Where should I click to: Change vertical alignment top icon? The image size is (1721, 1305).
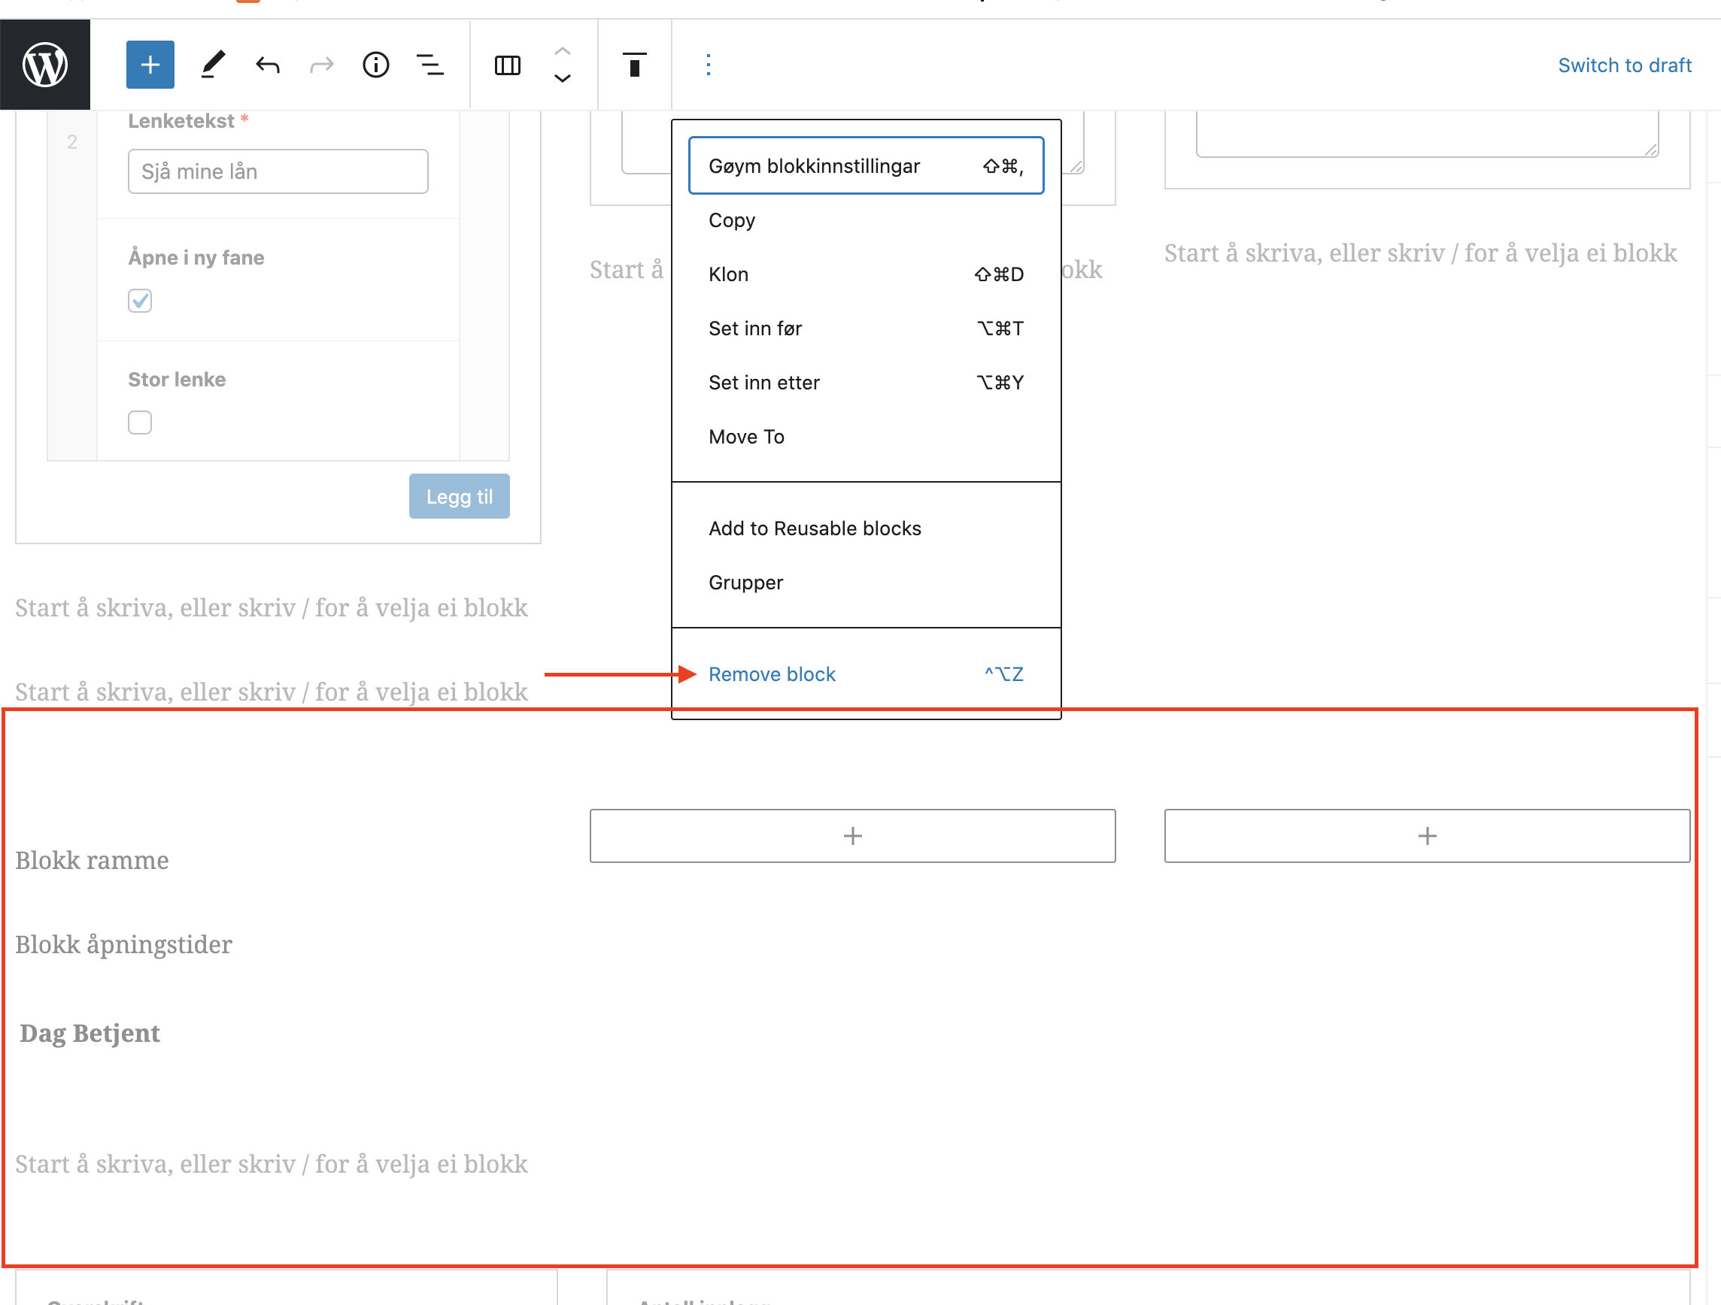(634, 65)
